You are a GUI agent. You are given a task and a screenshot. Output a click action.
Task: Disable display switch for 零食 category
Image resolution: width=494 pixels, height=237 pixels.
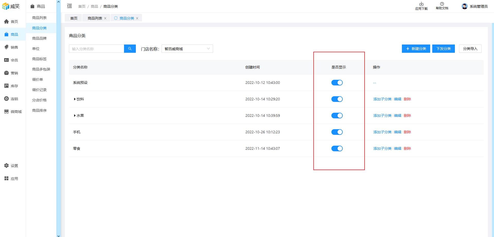click(x=337, y=148)
